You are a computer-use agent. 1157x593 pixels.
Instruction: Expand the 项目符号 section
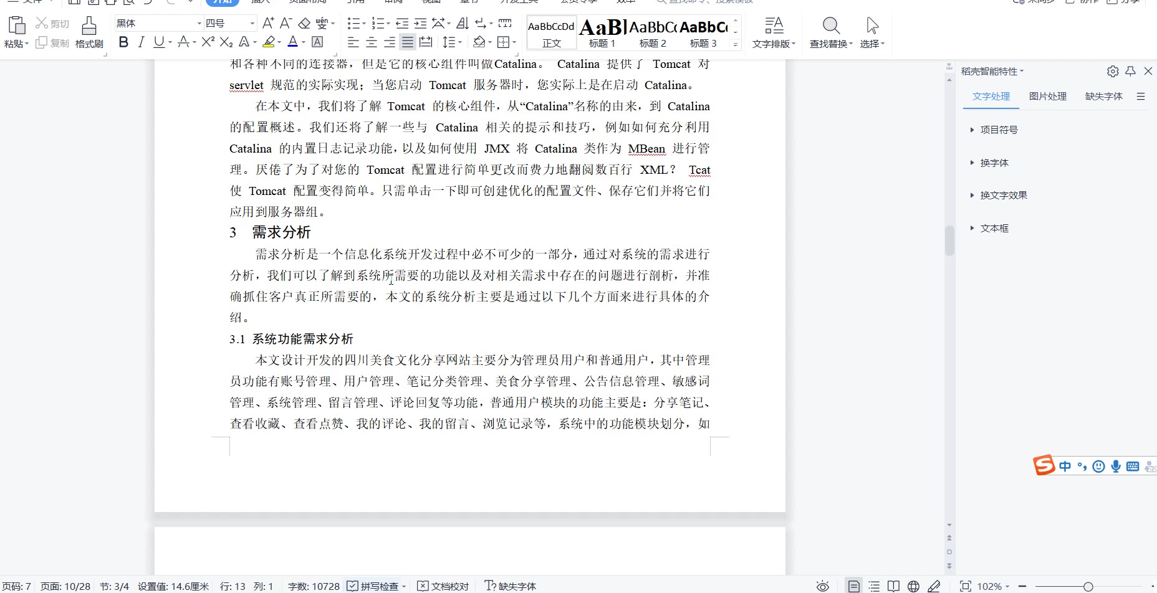point(994,130)
